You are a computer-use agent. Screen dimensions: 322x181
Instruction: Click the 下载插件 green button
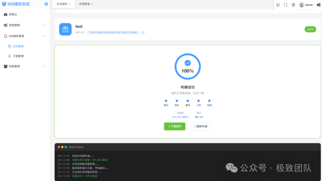click(x=175, y=126)
